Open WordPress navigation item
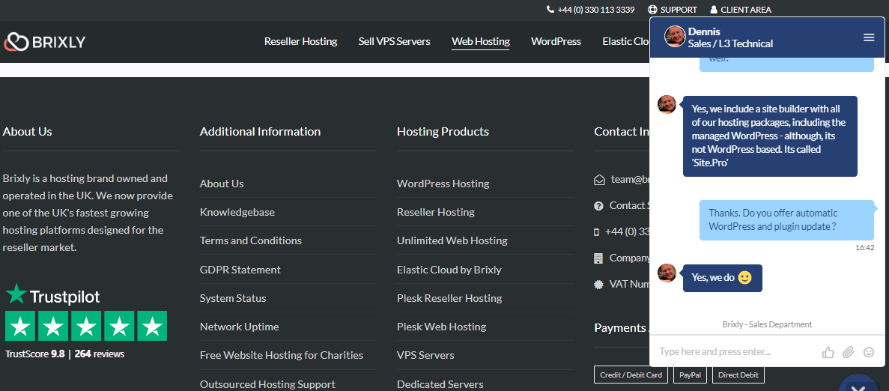The height and width of the screenshot is (391, 889). coord(556,41)
